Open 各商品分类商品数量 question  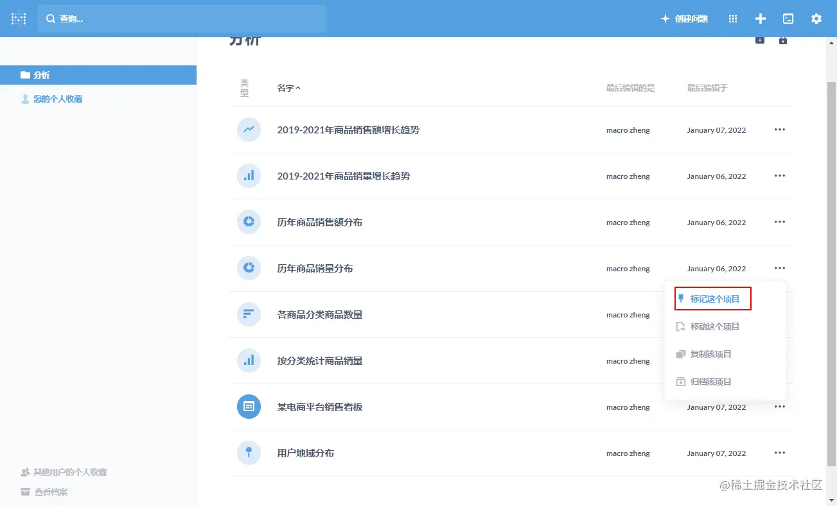point(320,314)
